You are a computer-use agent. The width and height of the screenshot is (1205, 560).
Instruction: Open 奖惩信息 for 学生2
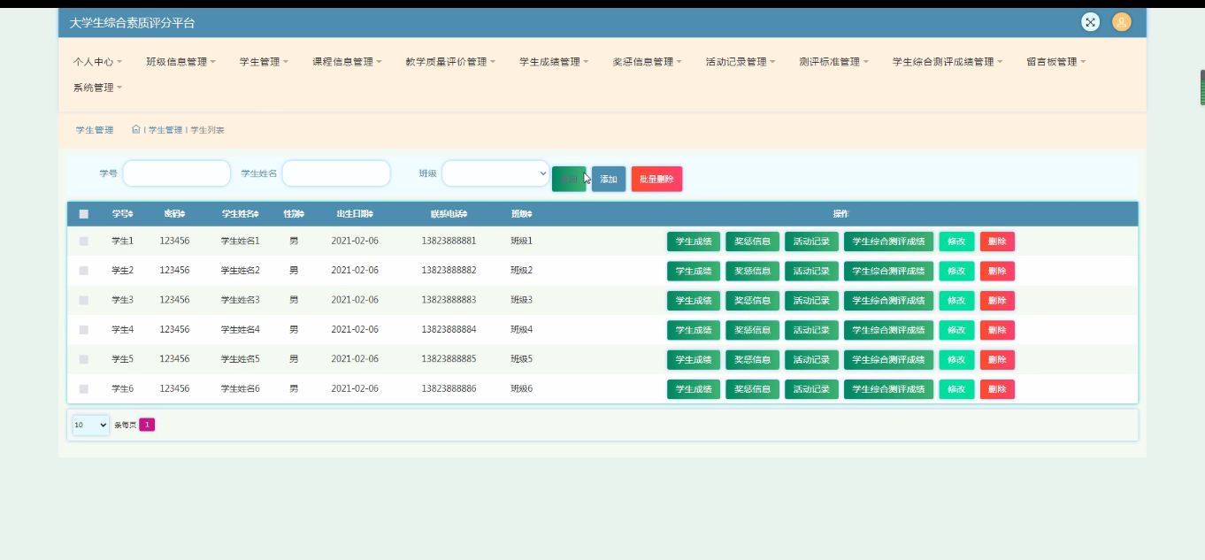pos(753,271)
